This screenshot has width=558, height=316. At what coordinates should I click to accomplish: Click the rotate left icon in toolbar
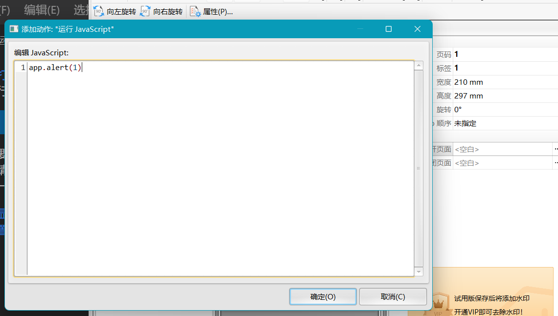tap(99, 11)
